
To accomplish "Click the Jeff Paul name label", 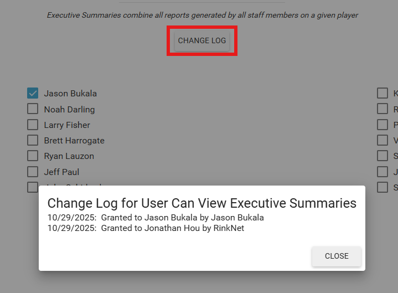I will click(x=61, y=172).
